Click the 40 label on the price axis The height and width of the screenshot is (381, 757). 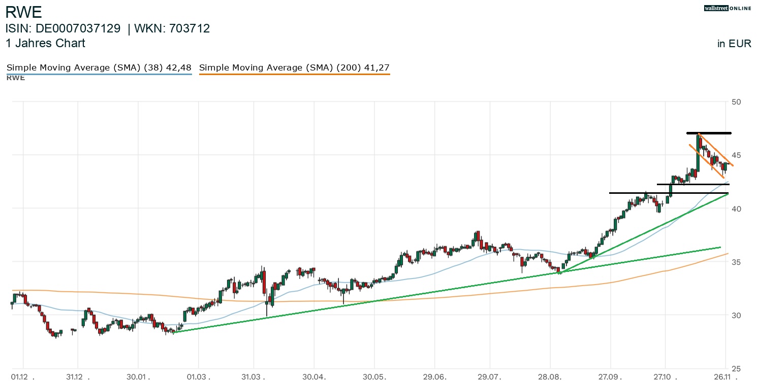[x=736, y=209]
